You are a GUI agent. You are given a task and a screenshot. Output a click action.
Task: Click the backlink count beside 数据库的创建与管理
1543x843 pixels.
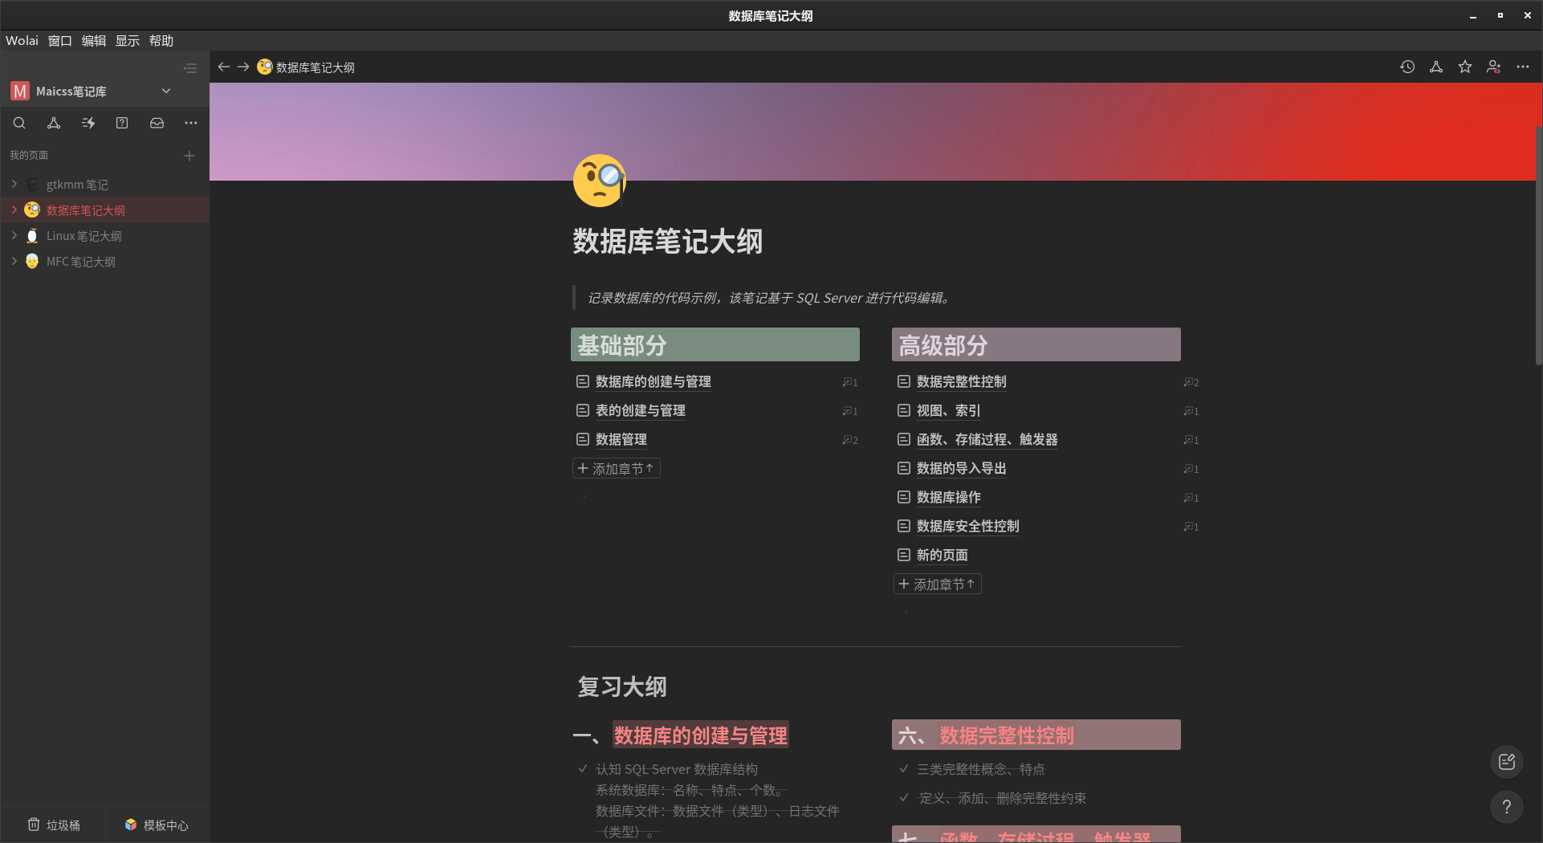click(850, 382)
